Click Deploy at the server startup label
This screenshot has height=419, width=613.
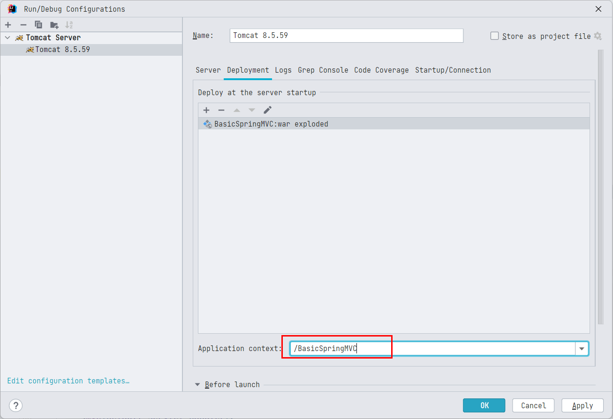click(x=257, y=93)
